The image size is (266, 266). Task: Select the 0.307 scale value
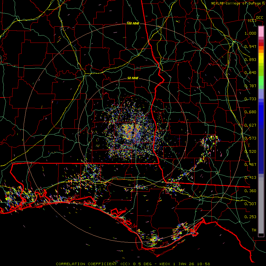coord(250,204)
